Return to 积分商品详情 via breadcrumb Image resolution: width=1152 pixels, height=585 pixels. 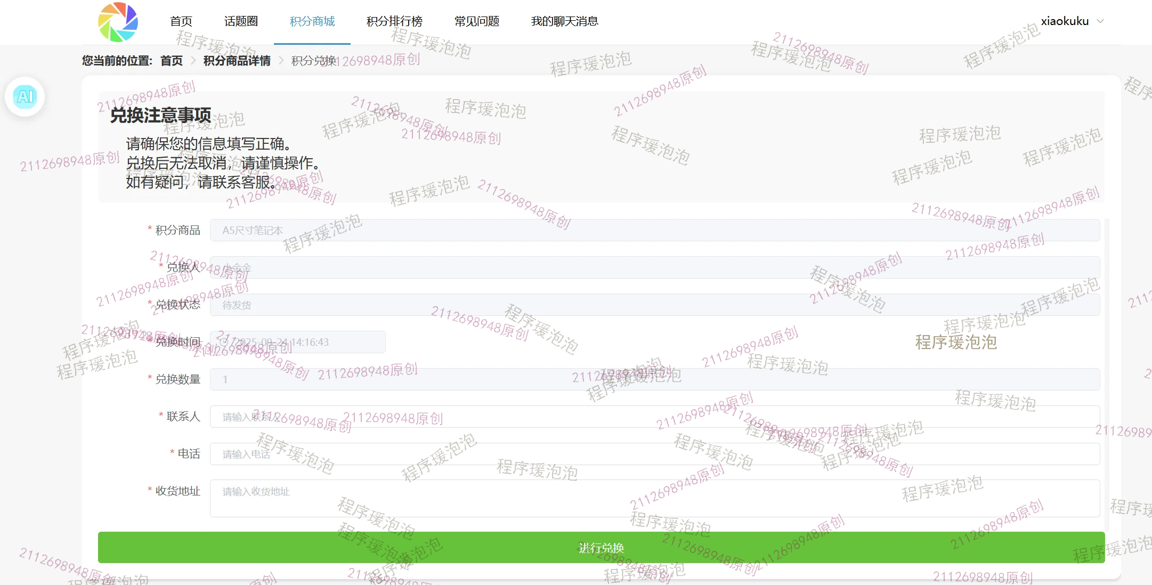pyautogui.click(x=237, y=61)
